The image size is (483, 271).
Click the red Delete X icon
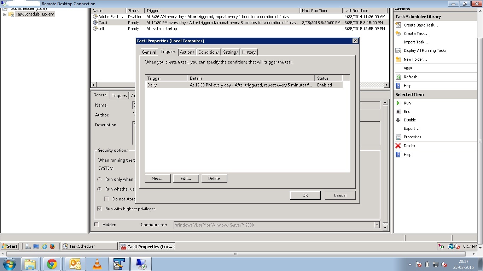tap(398, 146)
